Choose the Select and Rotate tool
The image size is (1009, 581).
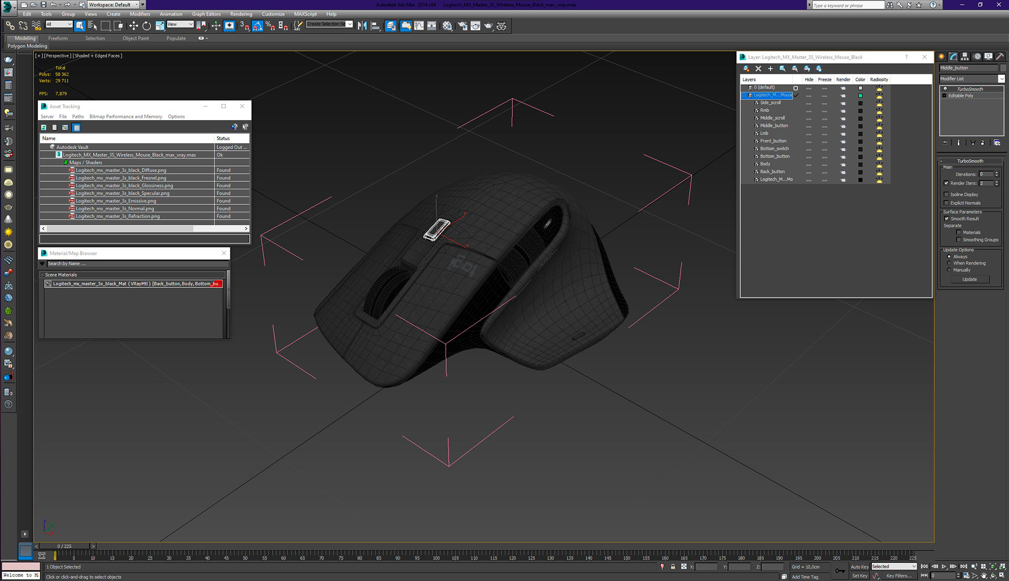pyautogui.click(x=147, y=26)
